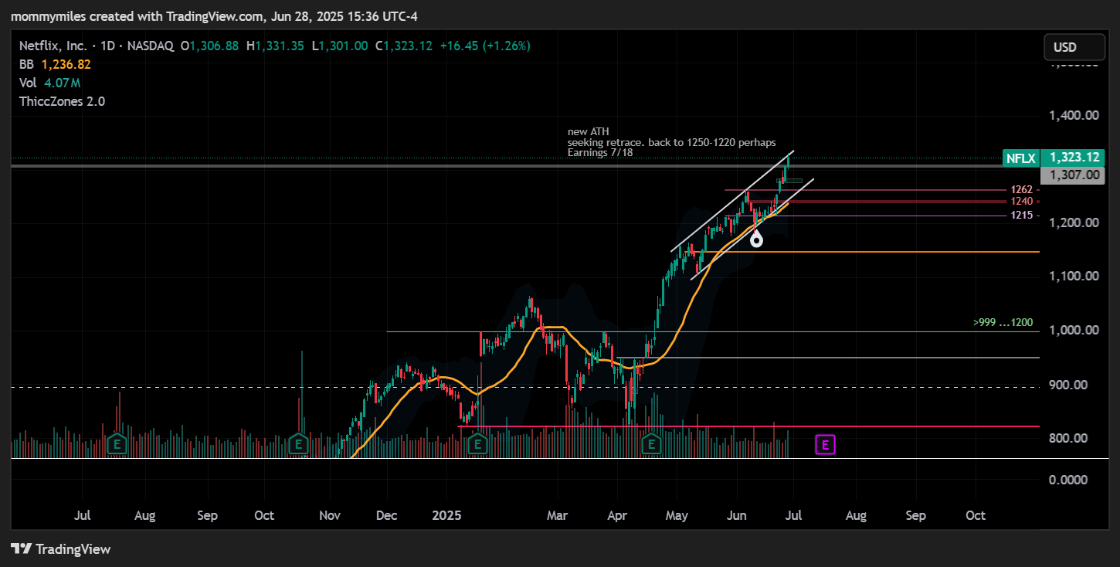Select the 1240 level label
Image resolution: width=1120 pixels, height=567 pixels.
[x=1021, y=202]
